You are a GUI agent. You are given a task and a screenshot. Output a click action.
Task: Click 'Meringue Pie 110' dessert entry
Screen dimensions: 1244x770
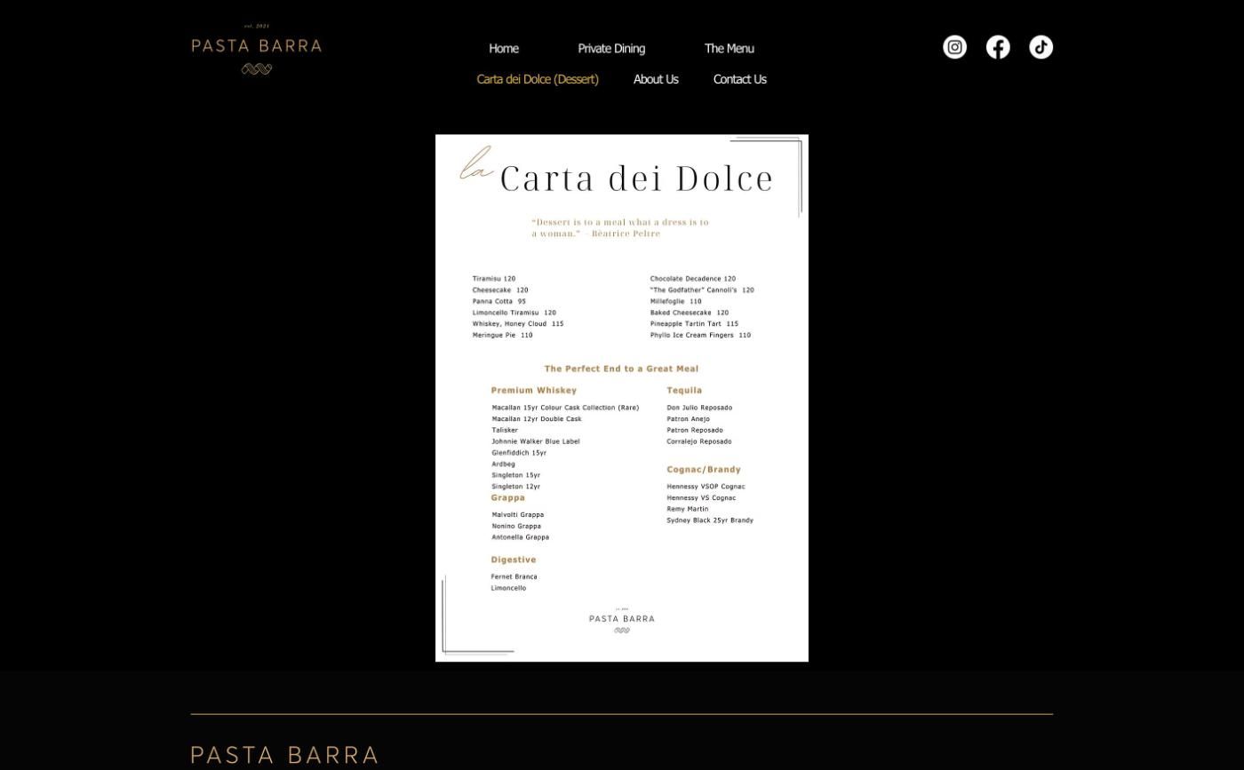[502, 335]
